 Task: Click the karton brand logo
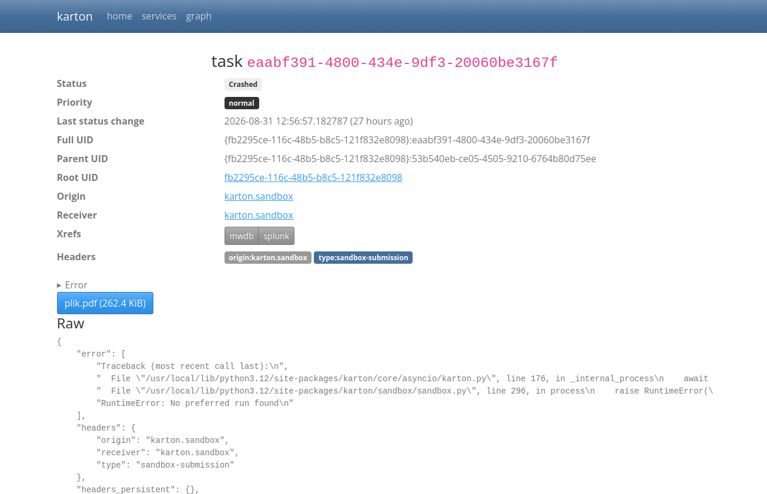[75, 16]
